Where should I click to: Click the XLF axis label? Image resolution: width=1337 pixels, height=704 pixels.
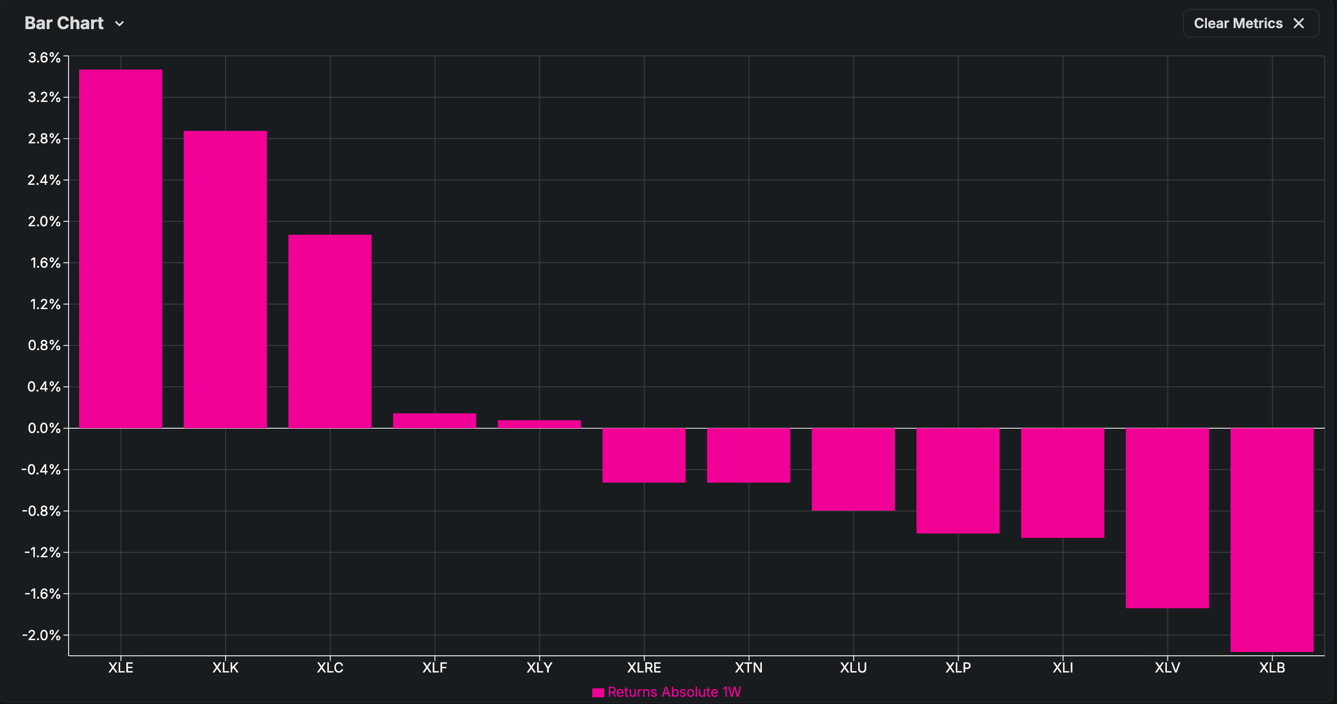pos(435,668)
